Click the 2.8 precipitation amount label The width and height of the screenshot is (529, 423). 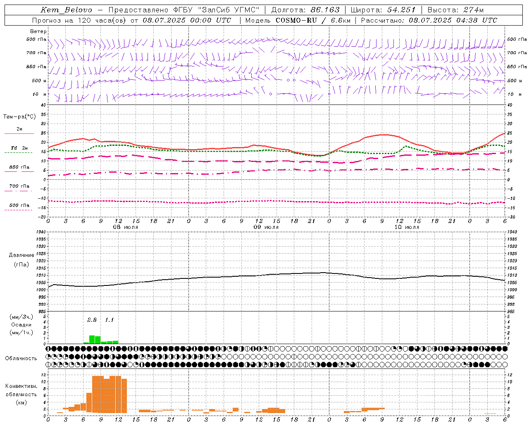[x=92, y=320]
